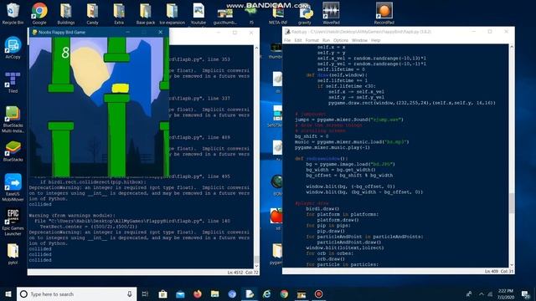
Task: Open the Options menu in the IDLE editor
Action: tap(341, 40)
